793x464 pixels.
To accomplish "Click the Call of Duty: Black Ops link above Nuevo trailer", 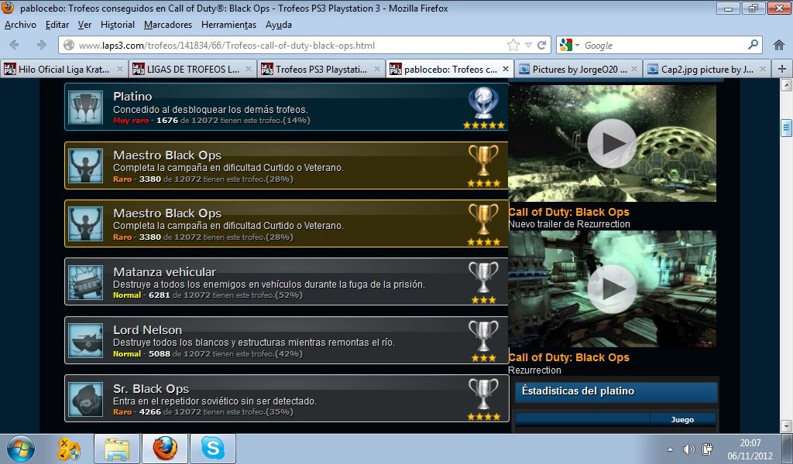I will click(x=568, y=212).
